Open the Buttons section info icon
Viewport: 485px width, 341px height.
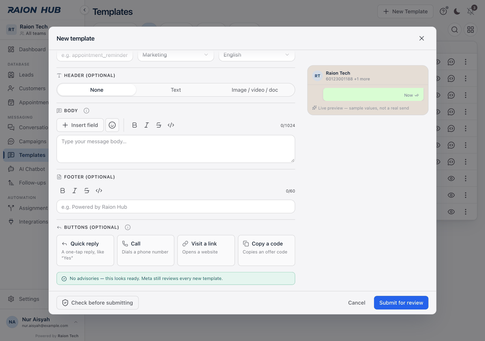pyautogui.click(x=128, y=227)
